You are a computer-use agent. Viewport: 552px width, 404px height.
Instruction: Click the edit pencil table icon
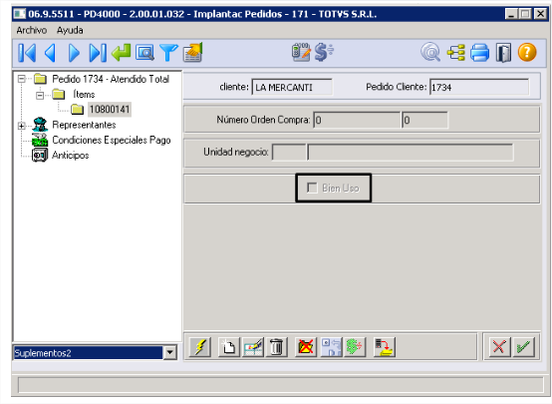pyautogui.click(x=253, y=347)
